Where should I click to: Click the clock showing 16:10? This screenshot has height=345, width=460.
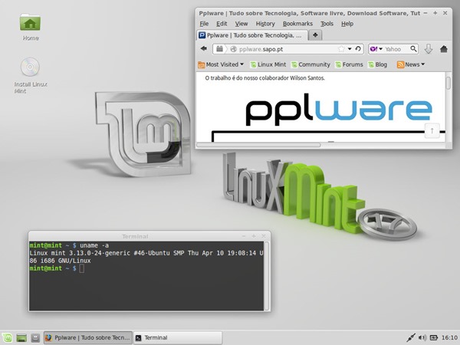tap(449, 337)
